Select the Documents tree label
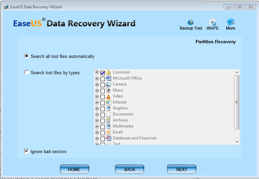 (x=123, y=114)
